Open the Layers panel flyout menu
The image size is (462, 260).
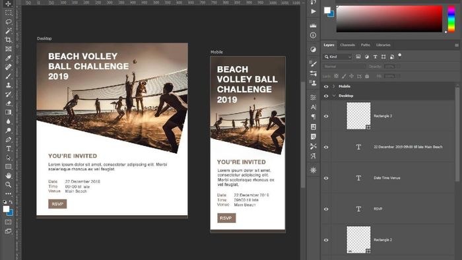(457, 45)
